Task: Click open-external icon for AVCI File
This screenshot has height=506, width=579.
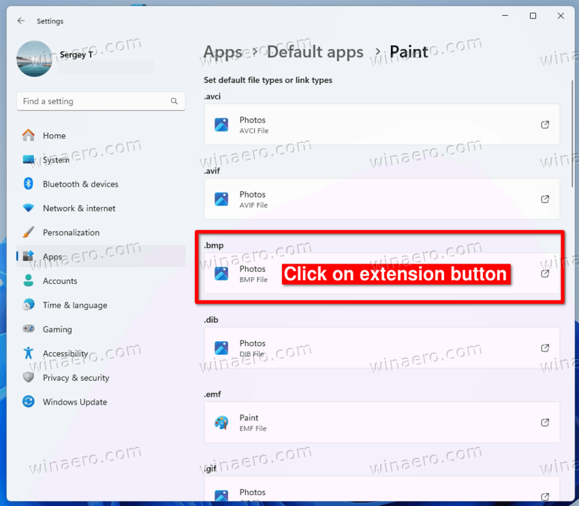Action: (x=545, y=125)
